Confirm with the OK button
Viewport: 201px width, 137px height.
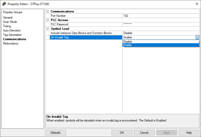(x=122, y=133)
